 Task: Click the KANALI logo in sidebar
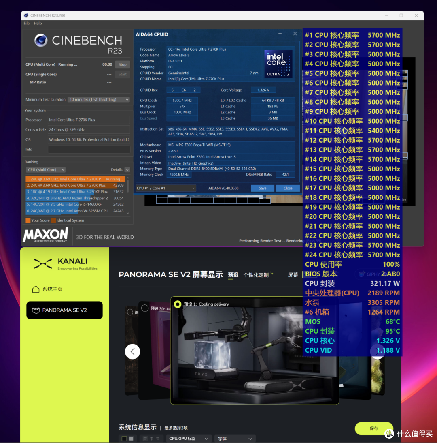click(x=66, y=263)
